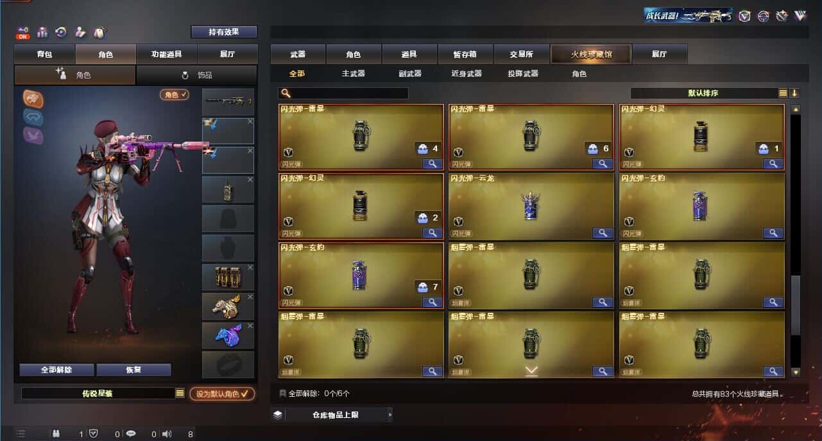Viewport: 822px width, 441px height.
Task: Click the list icon beside 传说星骏
Action: (180, 394)
